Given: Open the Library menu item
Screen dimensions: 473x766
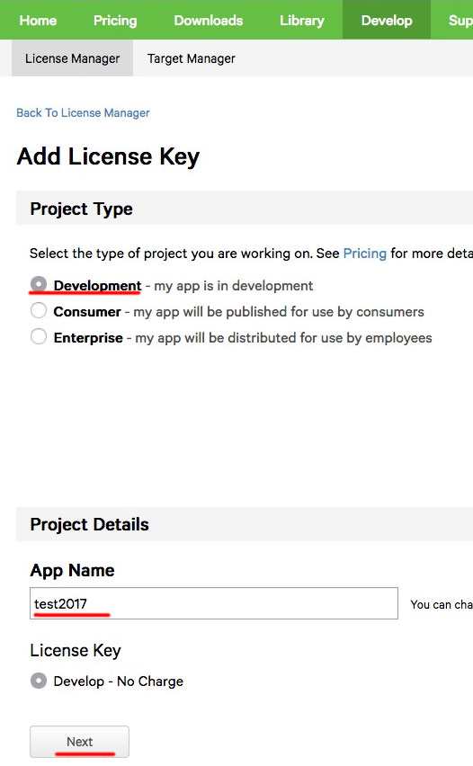Looking at the screenshot, I should 301,21.
